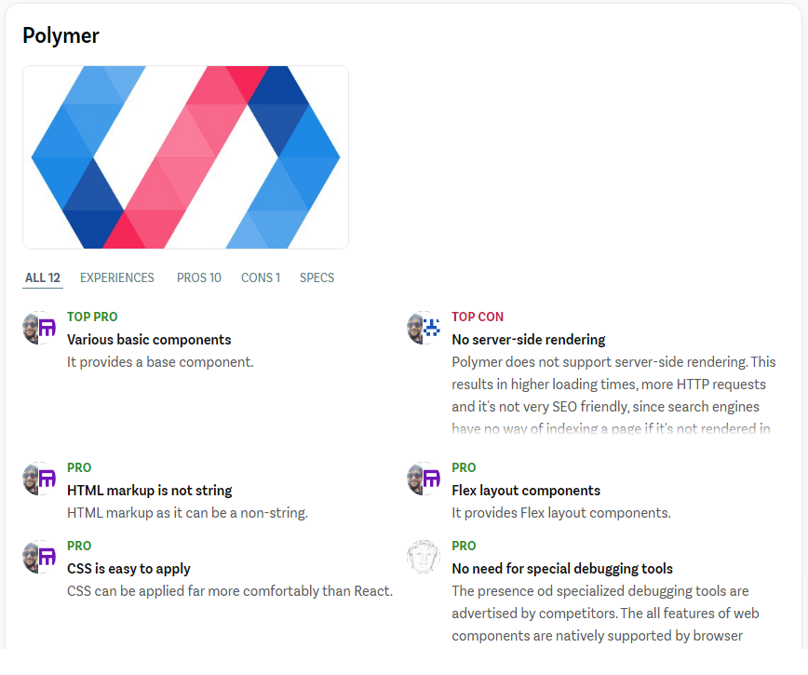The height and width of the screenshot is (675, 808).
Task: Expand the truncated server-side rendering description
Action: [x=613, y=428]
